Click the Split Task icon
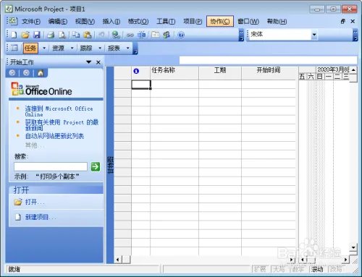The width and height of the screenshot is (362, 277). 142,35
